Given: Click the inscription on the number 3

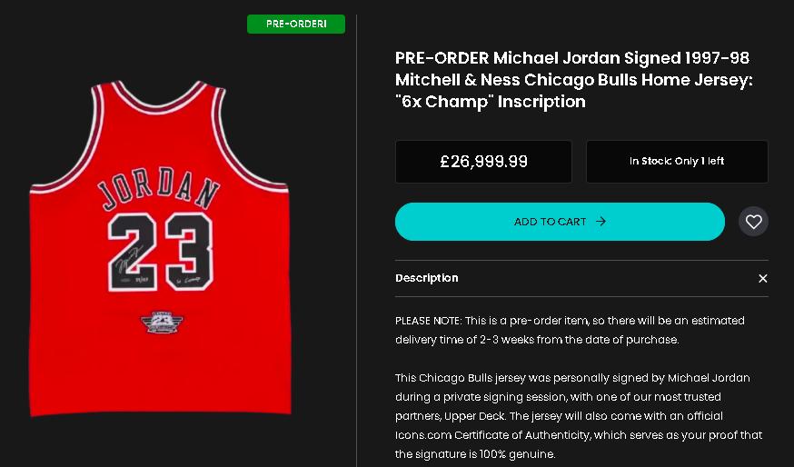Looking at the screenshot, I should [x=188, y=280].
